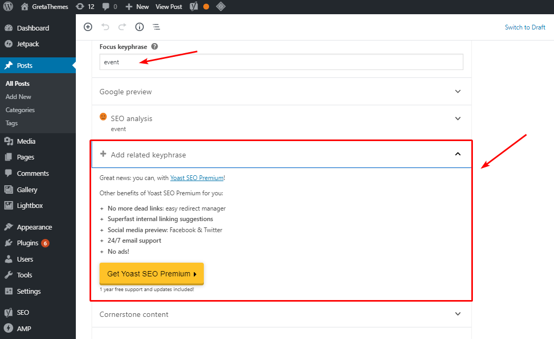554x339 pixels.
Task: Click into the Focus keyphrase input field
Action: click(281, 62)
